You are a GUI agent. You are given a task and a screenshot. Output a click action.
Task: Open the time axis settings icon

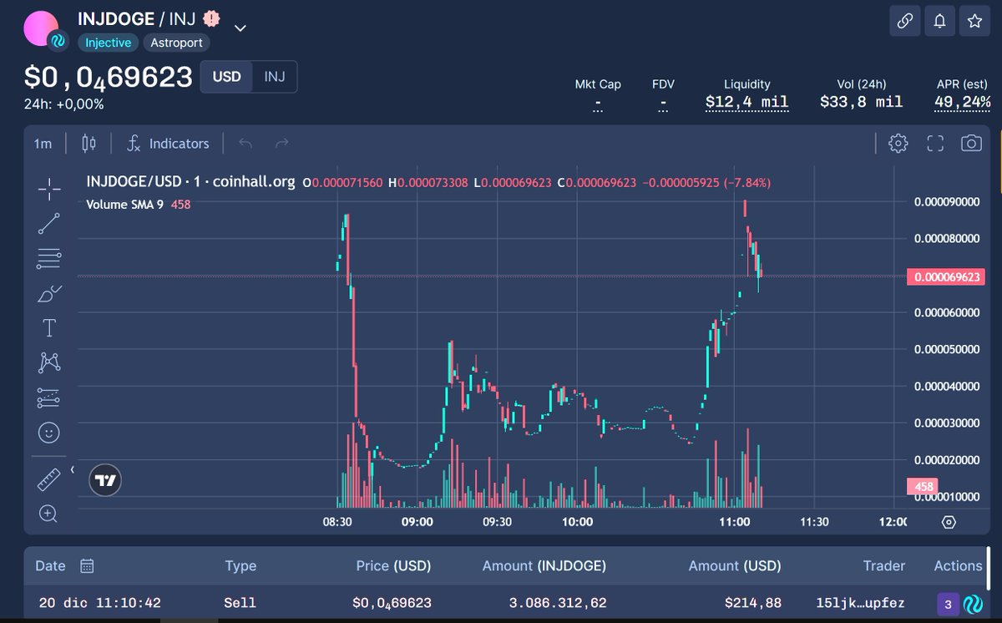coord(949,522)
